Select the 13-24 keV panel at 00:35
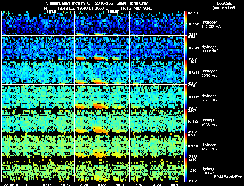The height and width of the screenshot is (186, 244). (102, 146)
